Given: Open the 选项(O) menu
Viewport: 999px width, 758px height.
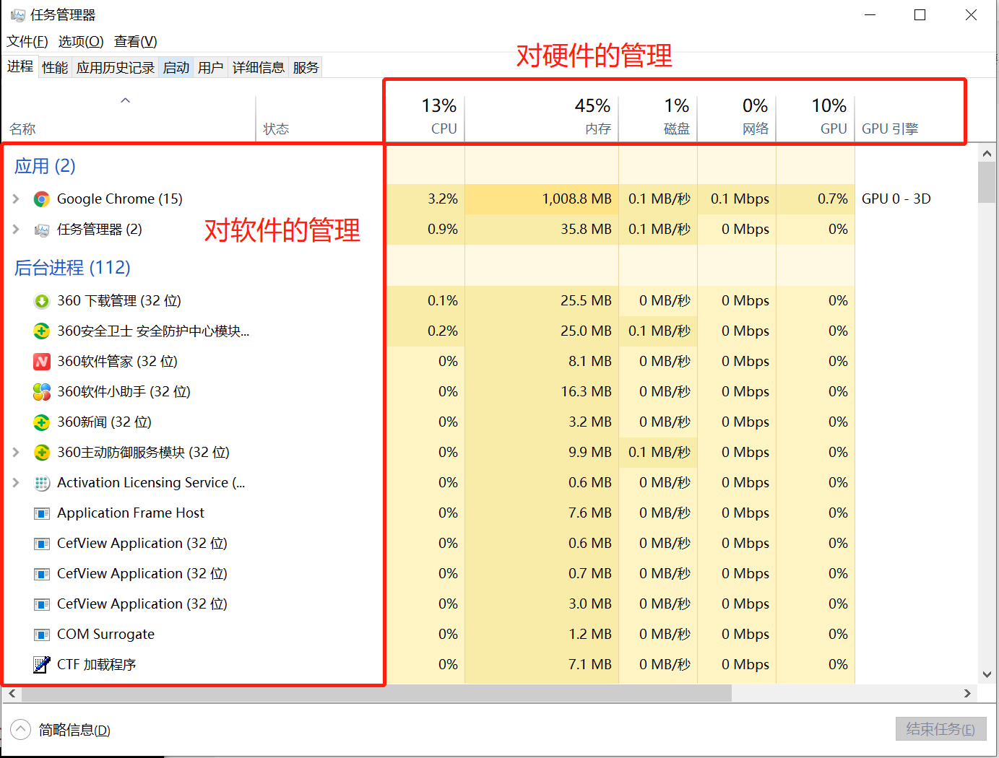Looking at the screenshot, I should (x=81, y=42).
